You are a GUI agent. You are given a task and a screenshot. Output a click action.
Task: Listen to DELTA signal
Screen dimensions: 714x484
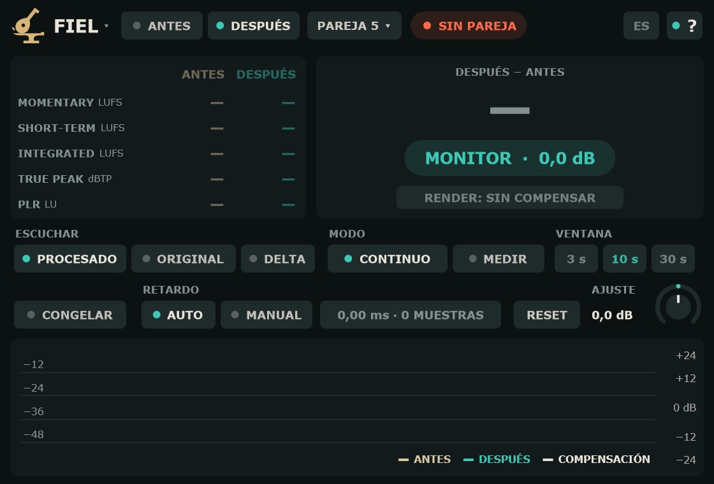pyautogui.click(x=278, y=259)
